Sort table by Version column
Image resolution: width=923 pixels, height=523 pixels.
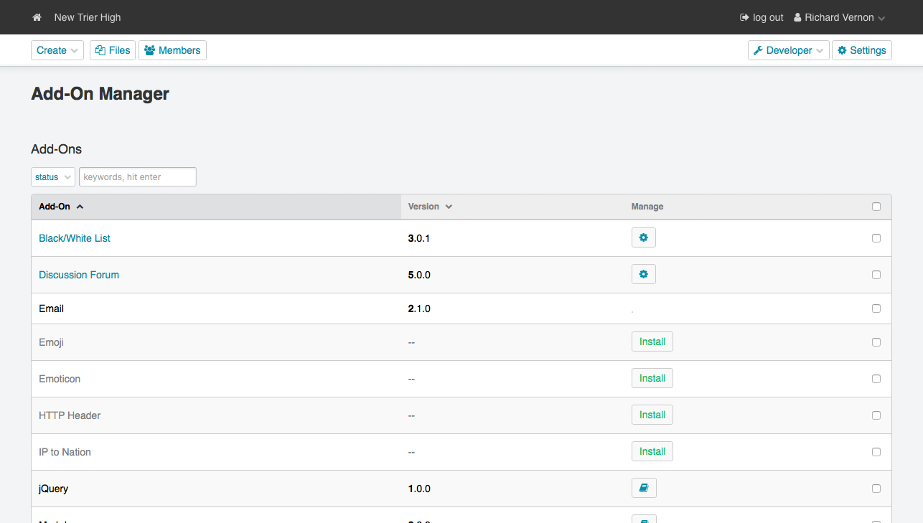tap(430, 207)
